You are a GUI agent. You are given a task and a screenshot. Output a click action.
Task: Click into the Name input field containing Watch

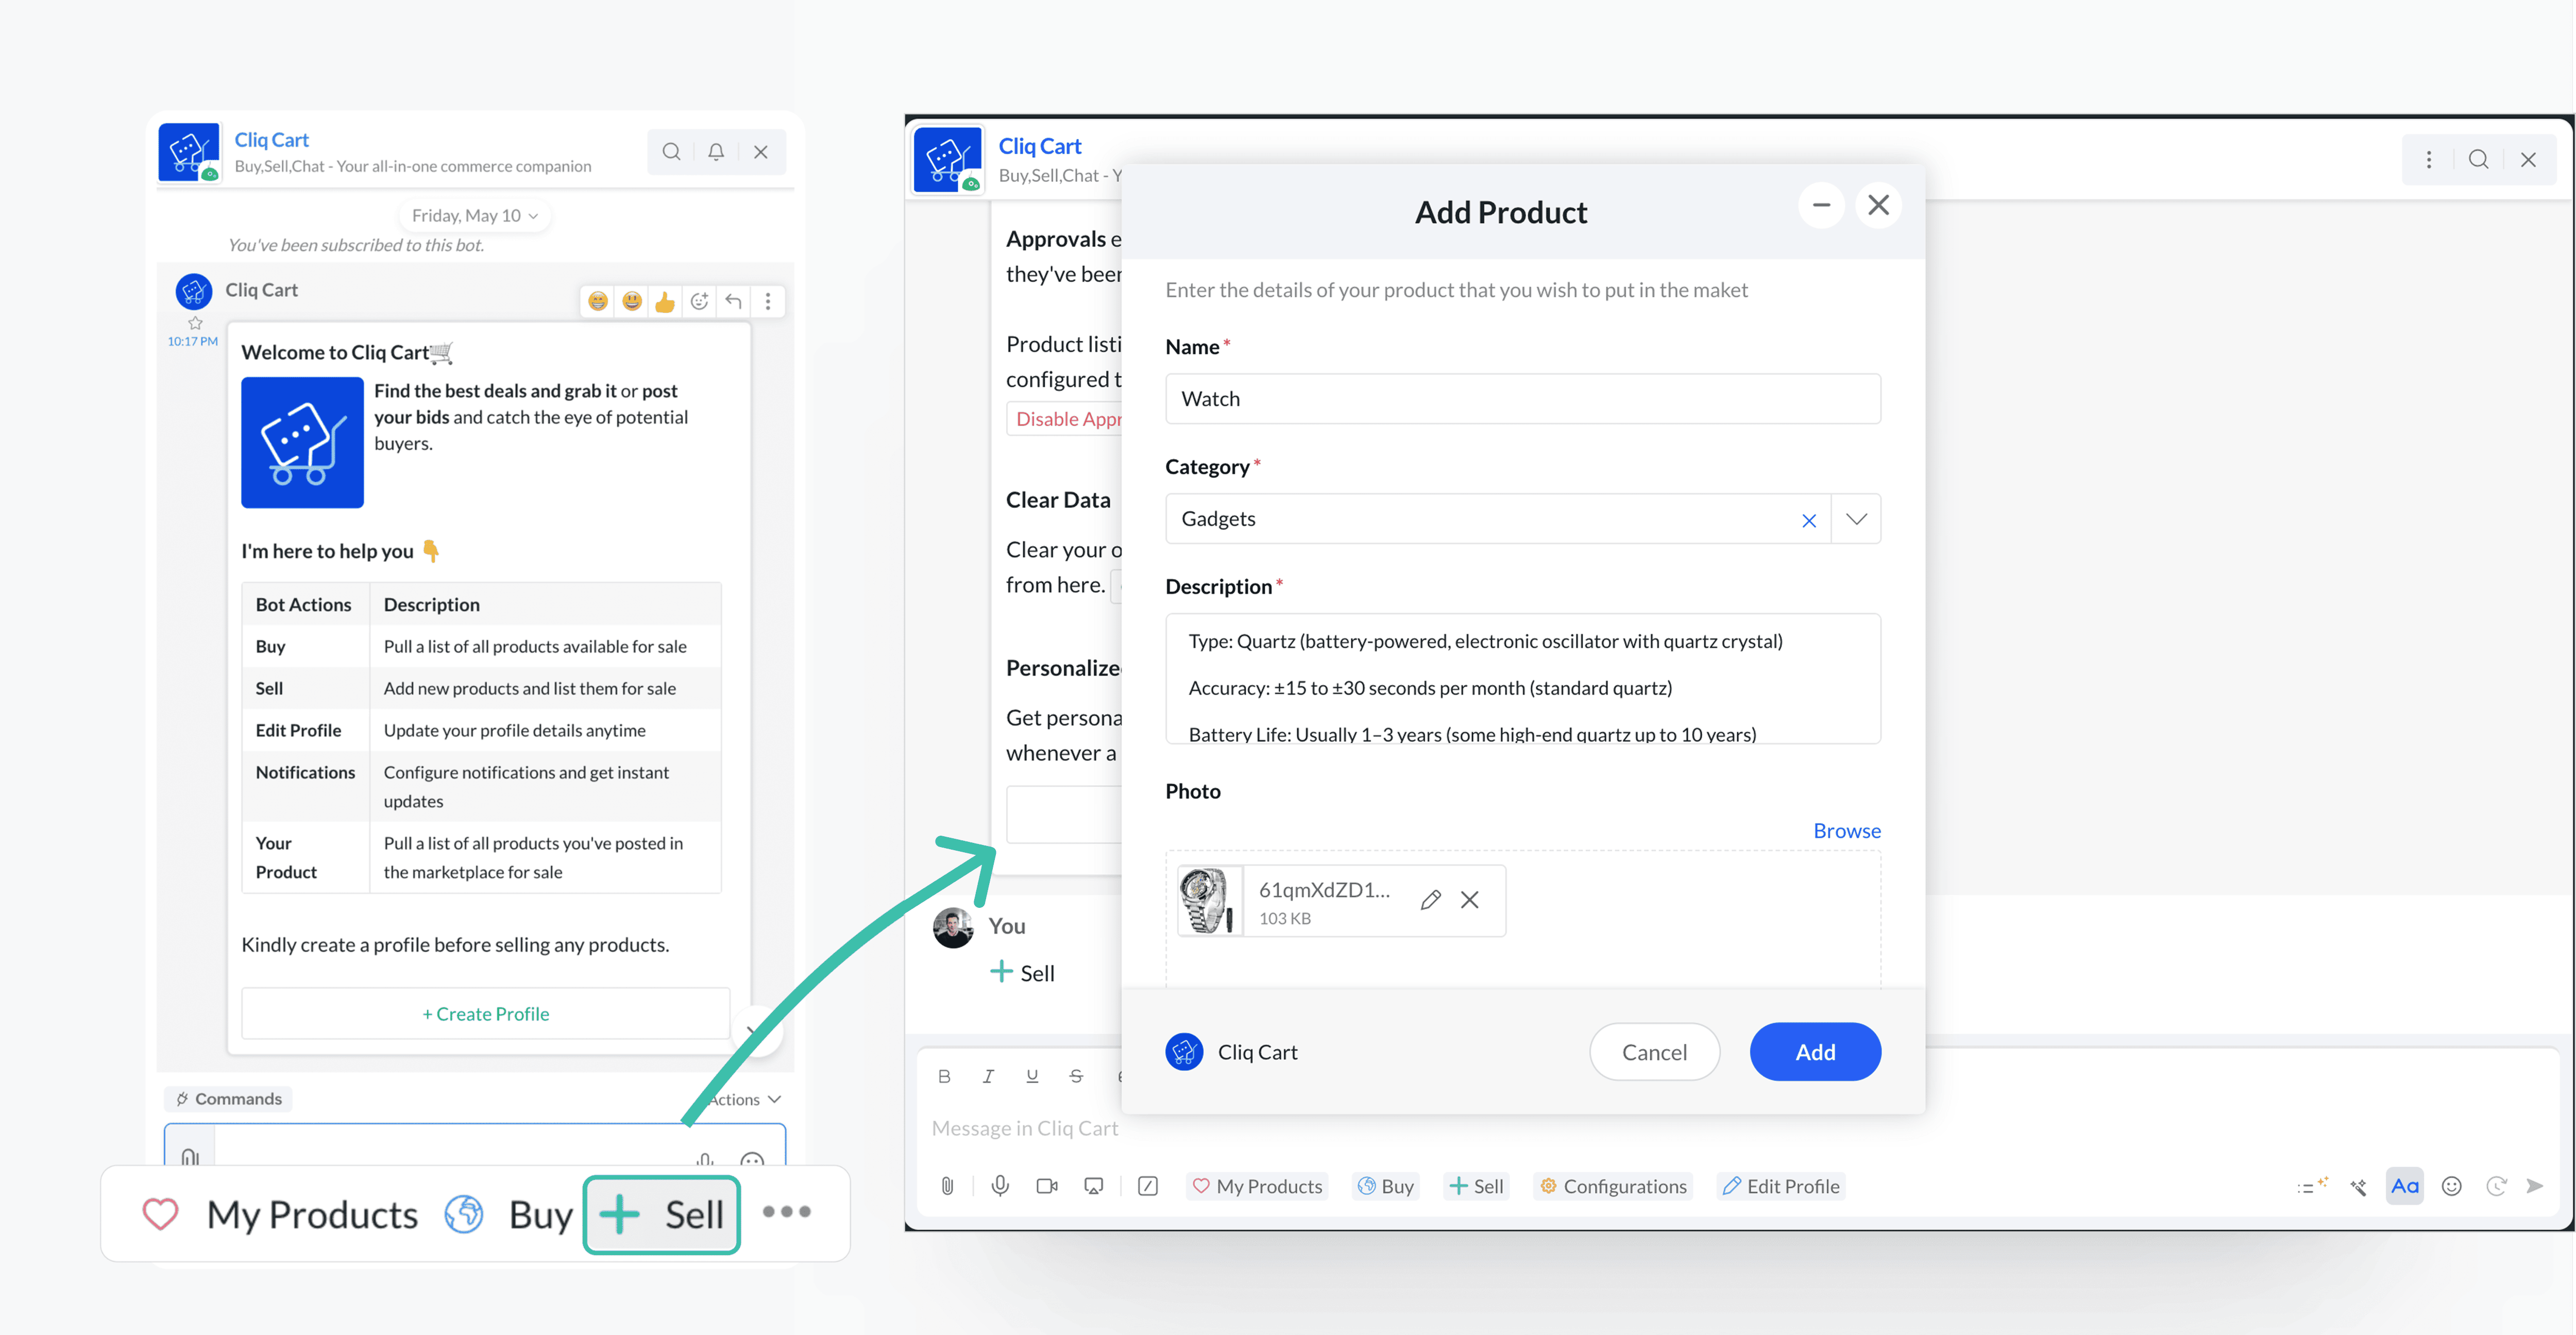[x=1522, y=399]
